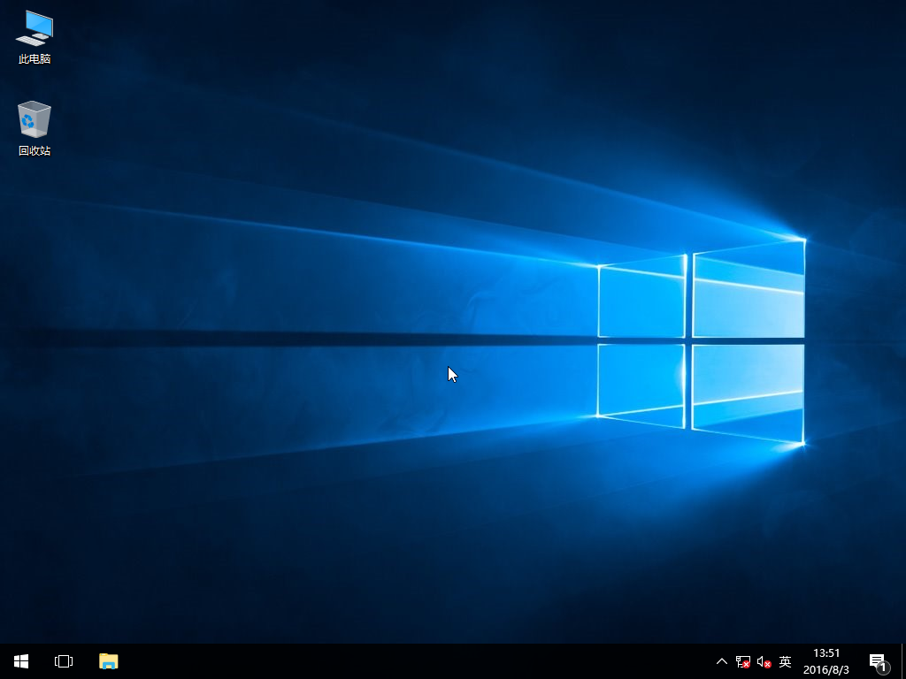This screenshot has height=679, width=906.
Task: Click the muted volume speaker icon
Action: [x=764, y=661]
